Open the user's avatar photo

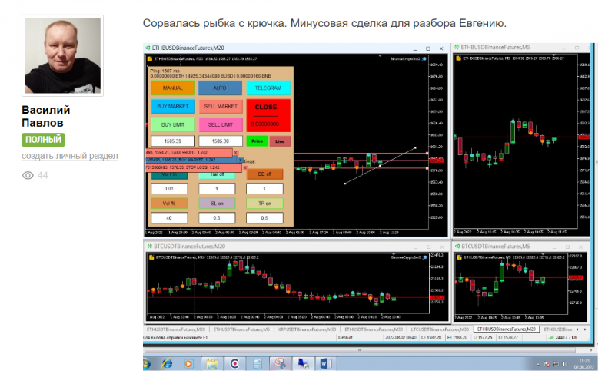point(63,55)
